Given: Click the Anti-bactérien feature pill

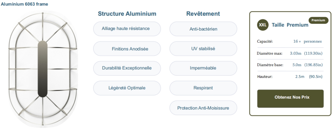Looking at the screenshot, I should click(203, 29).
